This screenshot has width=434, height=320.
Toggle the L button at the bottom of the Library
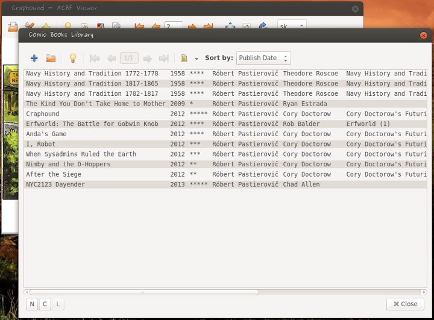click(58, 304)
